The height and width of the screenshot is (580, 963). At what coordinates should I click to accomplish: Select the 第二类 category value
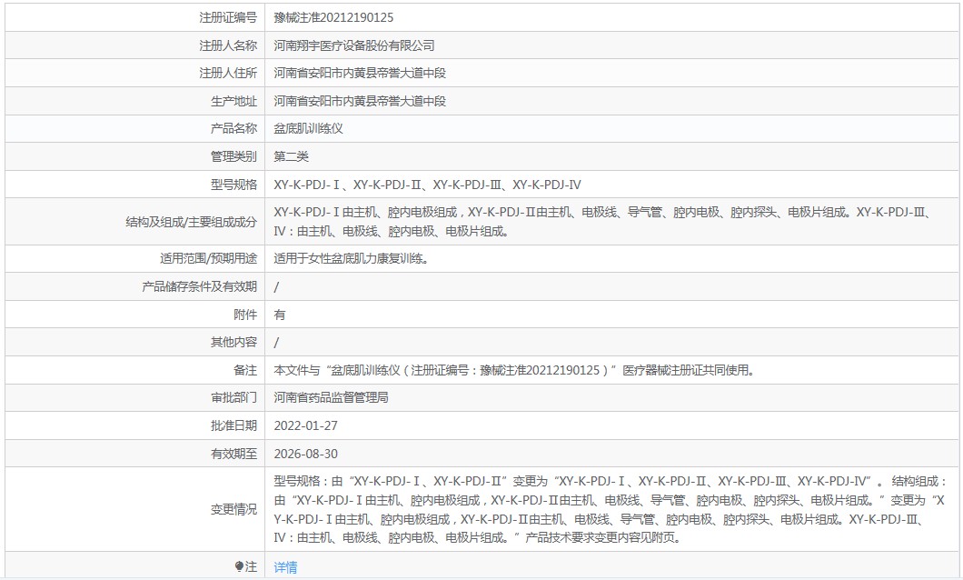pyautogui.click(x=291, y=156)
